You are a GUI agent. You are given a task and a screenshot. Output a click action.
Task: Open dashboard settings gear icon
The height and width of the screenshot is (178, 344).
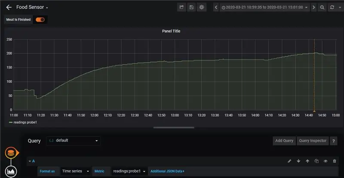tap(202, 7)
